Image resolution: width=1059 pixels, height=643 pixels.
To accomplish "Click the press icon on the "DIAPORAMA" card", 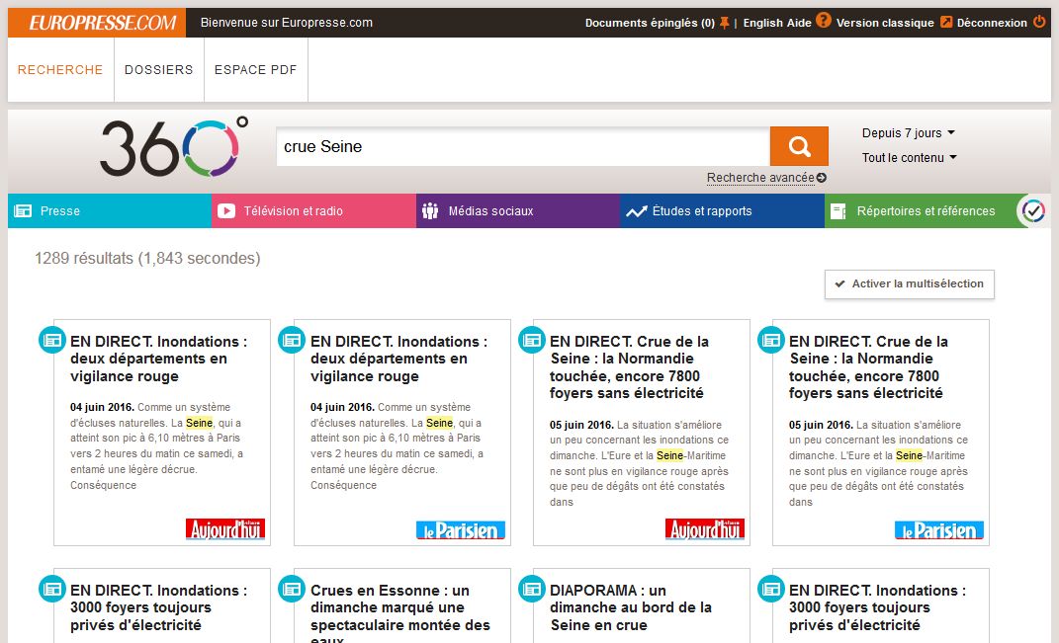I will coord(532,589).
